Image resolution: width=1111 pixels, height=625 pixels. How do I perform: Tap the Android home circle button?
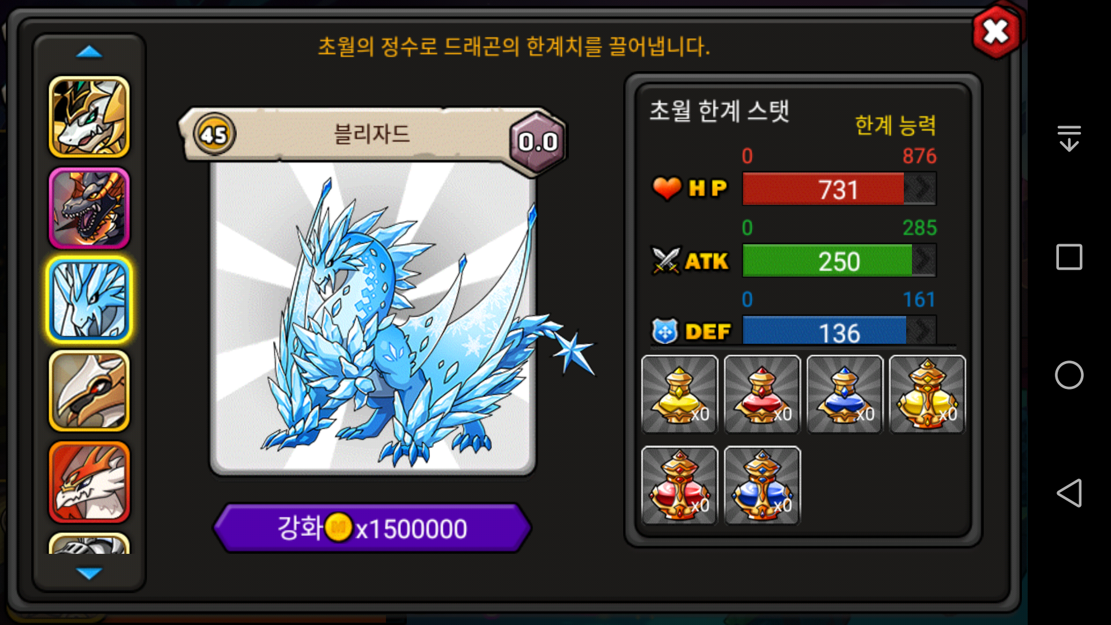click(1069, 375)
